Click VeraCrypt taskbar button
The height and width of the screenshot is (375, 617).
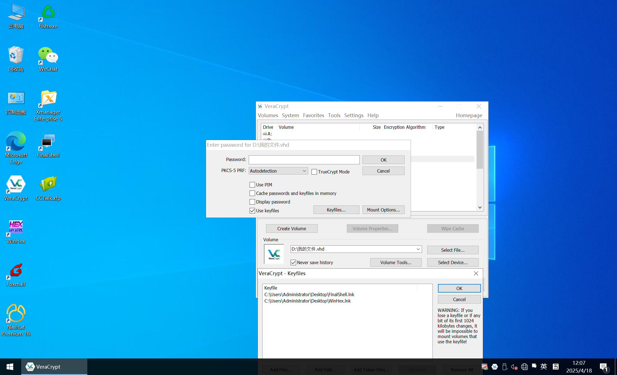(x=54, y=367)
